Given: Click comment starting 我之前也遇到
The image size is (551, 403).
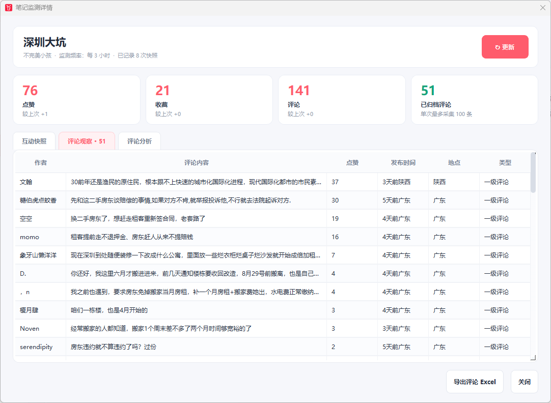Looking at the screenshot, I should [195, 292].
